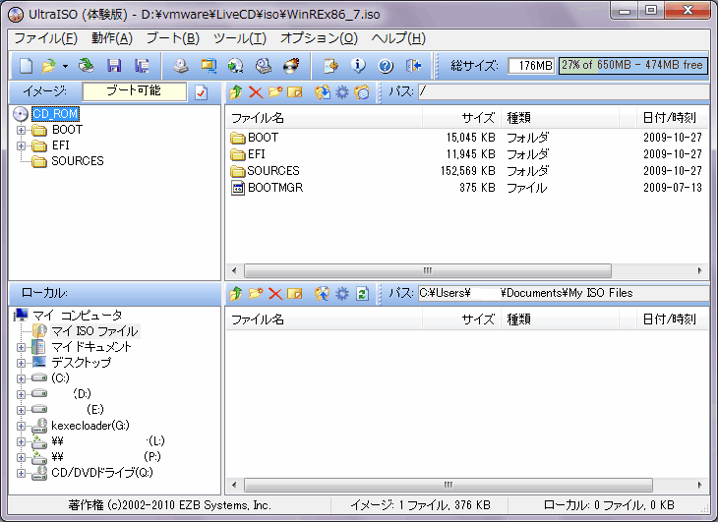Expand the EFI folder in image tree
The width and height of the screenshot is (718, 522).
pyautogui.click(x=21, y=145)
